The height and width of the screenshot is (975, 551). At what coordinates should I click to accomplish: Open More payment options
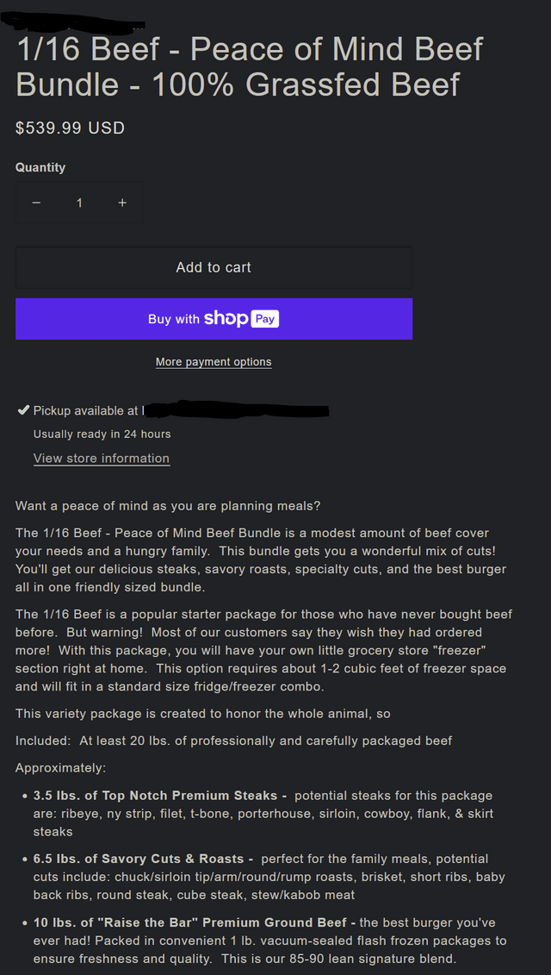click(x=214, y=362)
